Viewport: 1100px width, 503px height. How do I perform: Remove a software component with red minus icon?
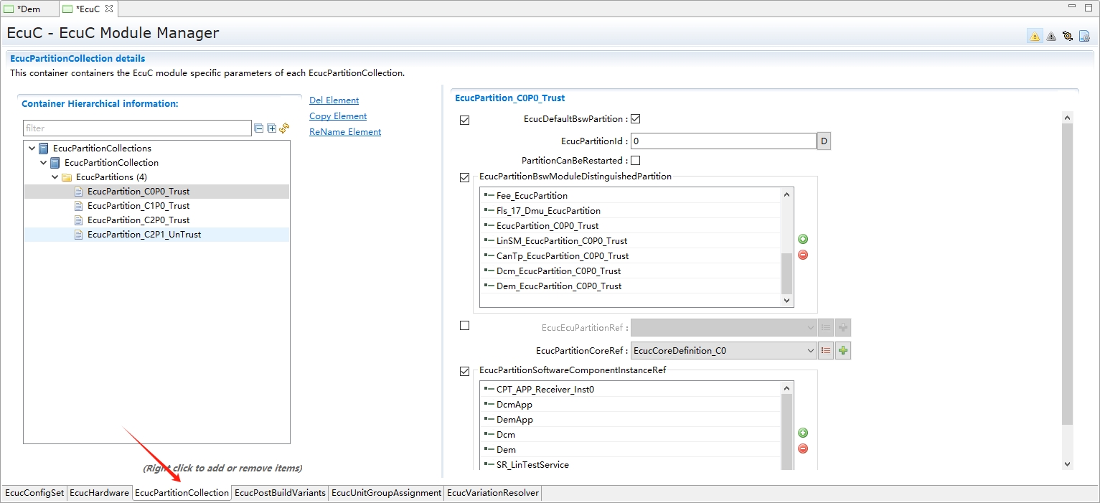pos(802,448)
